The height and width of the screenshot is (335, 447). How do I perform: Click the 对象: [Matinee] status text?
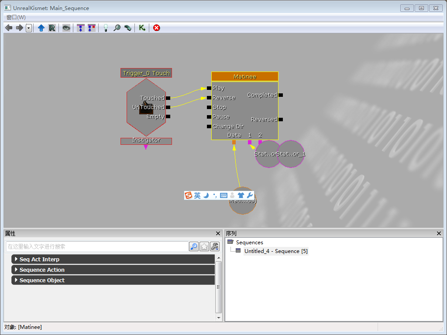23,327
